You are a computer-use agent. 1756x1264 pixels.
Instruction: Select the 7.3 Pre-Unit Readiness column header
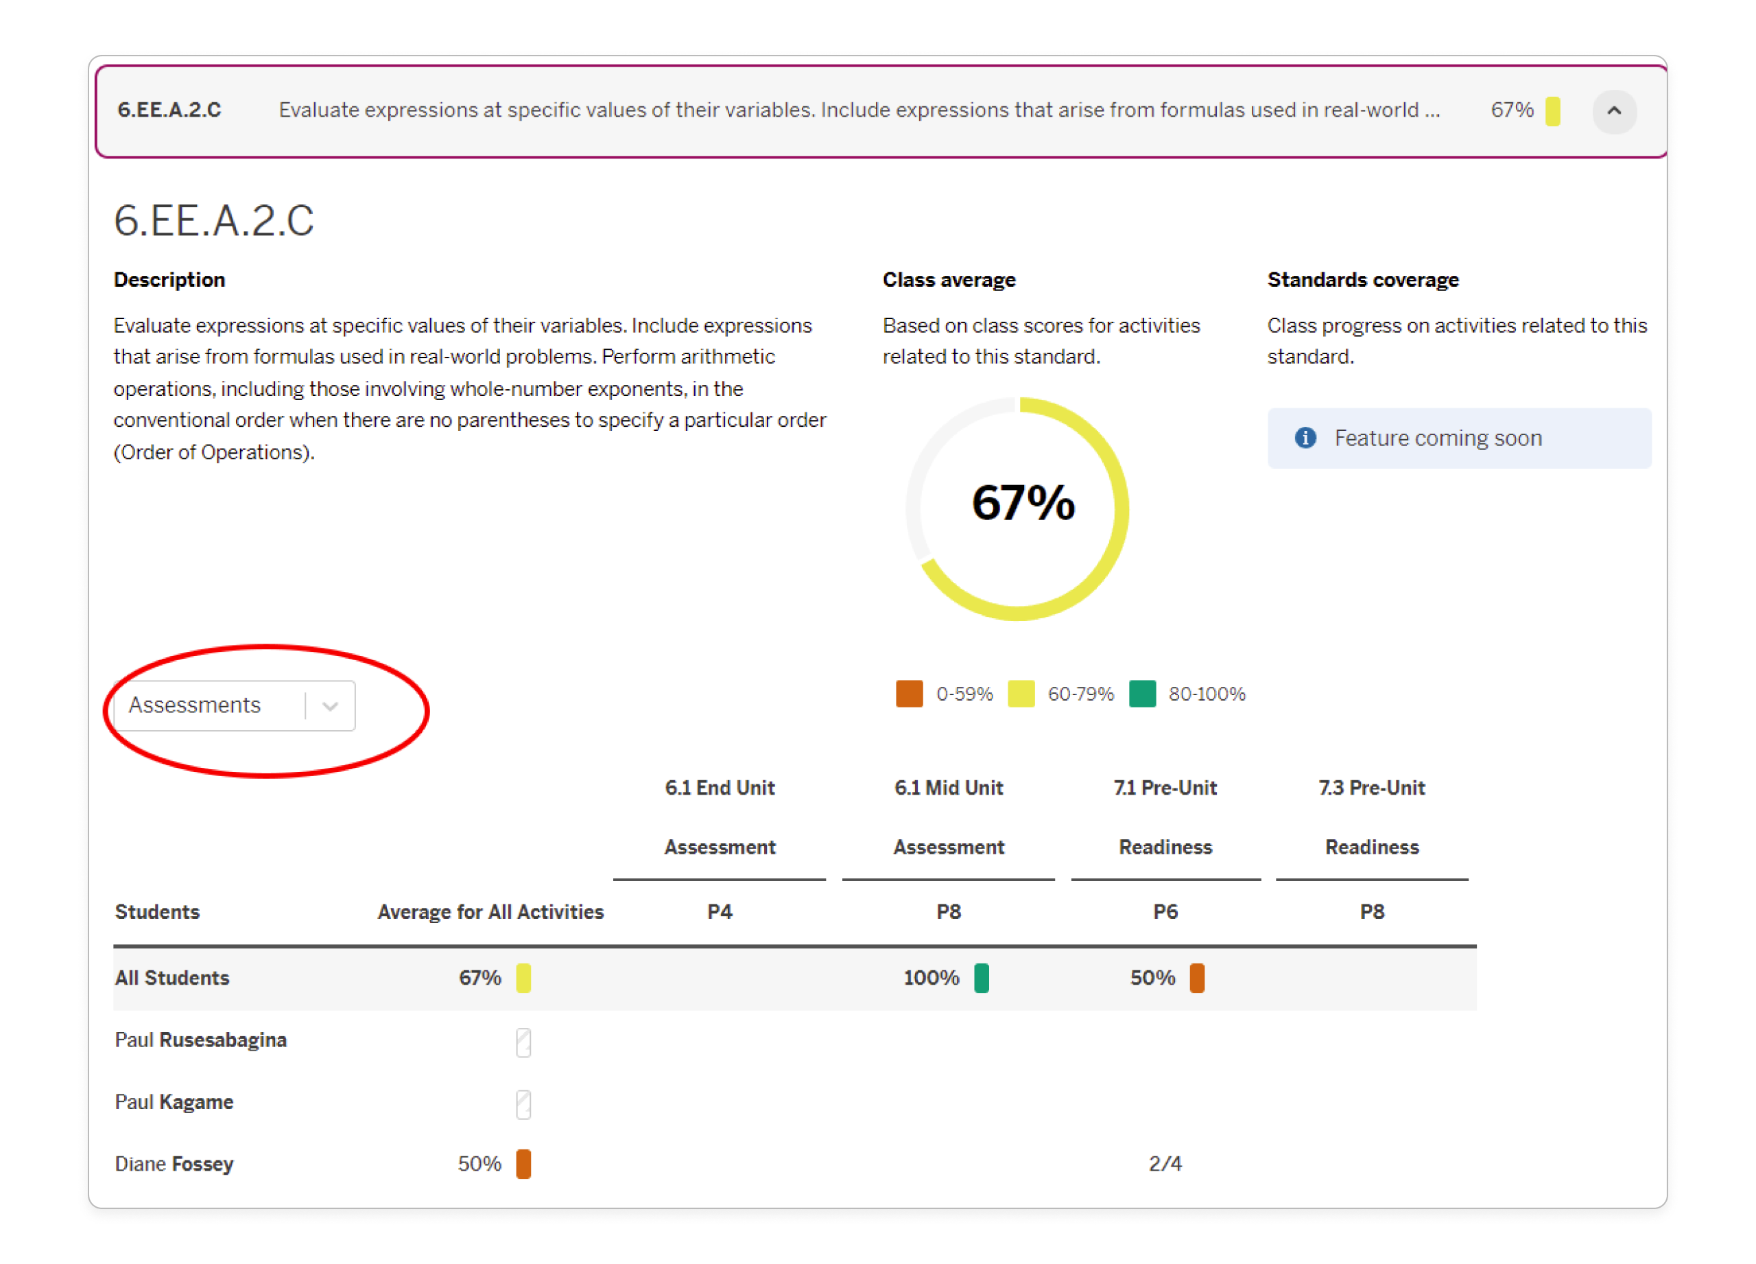tap(1372, 817)
